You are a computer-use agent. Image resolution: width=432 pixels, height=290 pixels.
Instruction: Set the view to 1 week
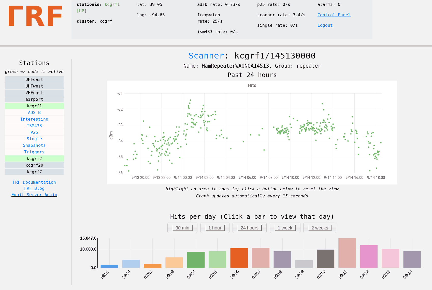[x=285, y=228]
